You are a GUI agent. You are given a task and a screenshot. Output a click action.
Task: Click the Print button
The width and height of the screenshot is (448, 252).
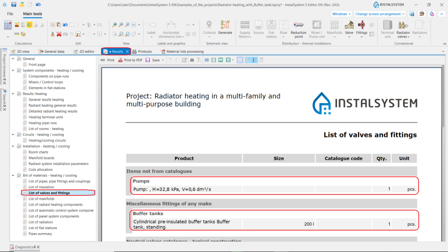[108, 60]
